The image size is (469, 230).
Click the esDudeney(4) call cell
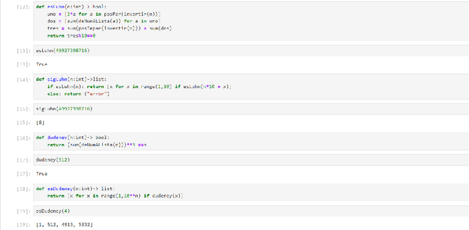[x=221, y=211]
